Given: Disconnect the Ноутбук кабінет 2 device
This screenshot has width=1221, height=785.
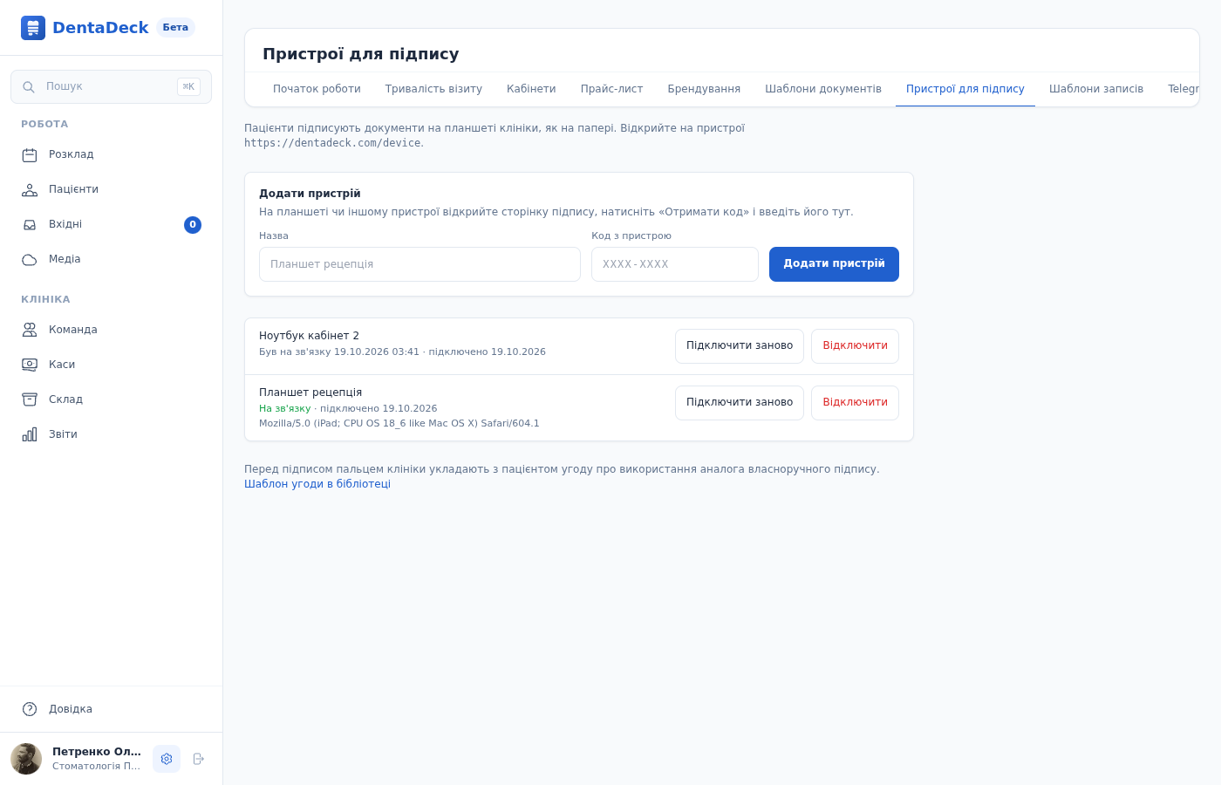Looking at the screenshot, I should pyautogui.click(x=855, y=346).
